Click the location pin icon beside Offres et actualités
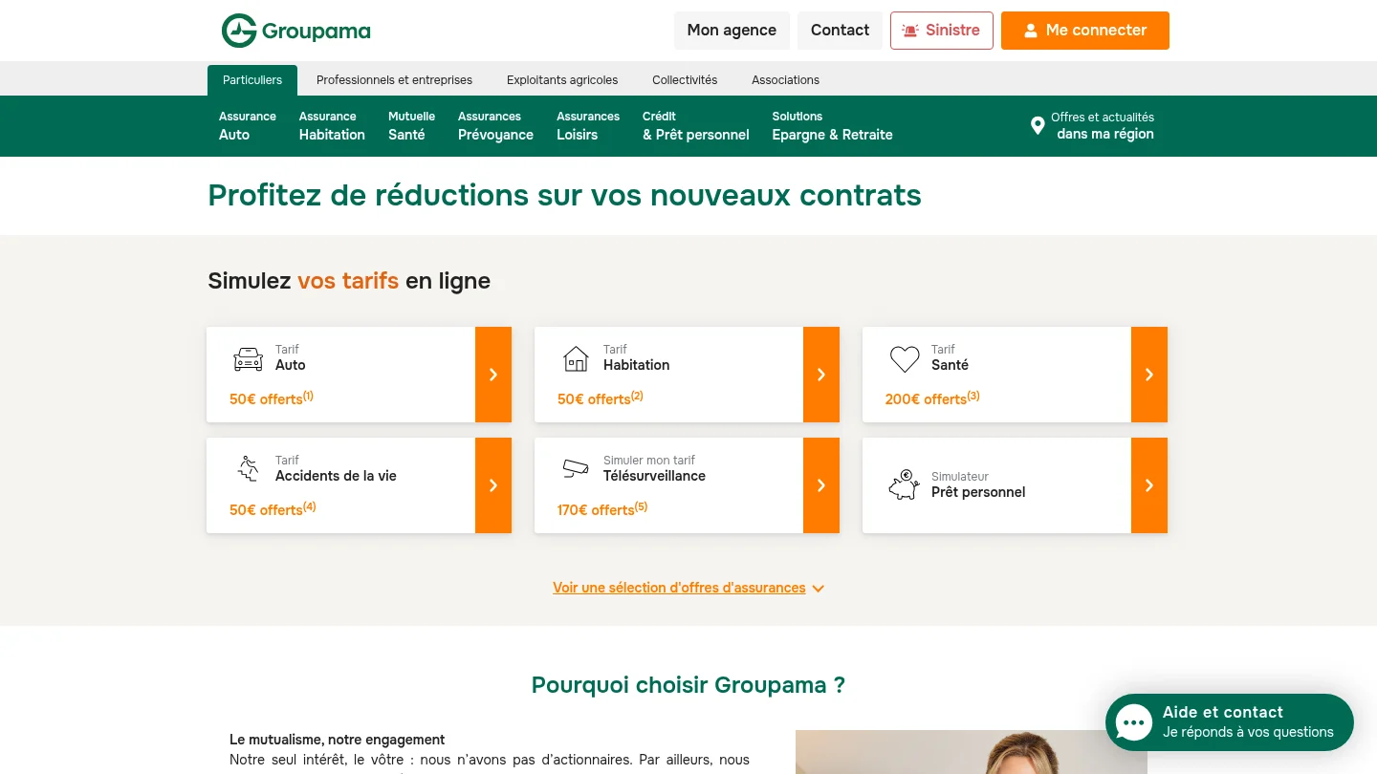This screenshot has height=774, width=1377. [x=1038, y=125]
